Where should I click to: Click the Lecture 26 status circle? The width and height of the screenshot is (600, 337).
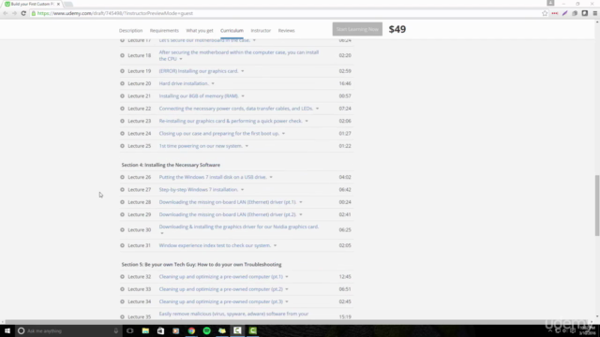[122, 177]
